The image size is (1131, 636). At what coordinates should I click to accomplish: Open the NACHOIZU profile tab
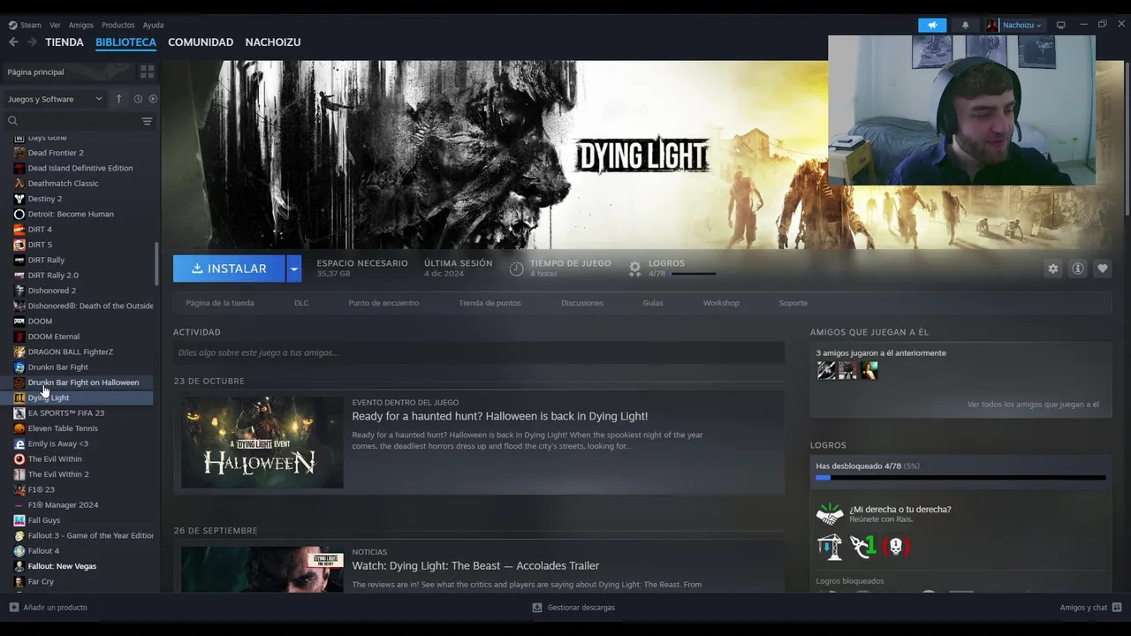(x=273, y=42)
